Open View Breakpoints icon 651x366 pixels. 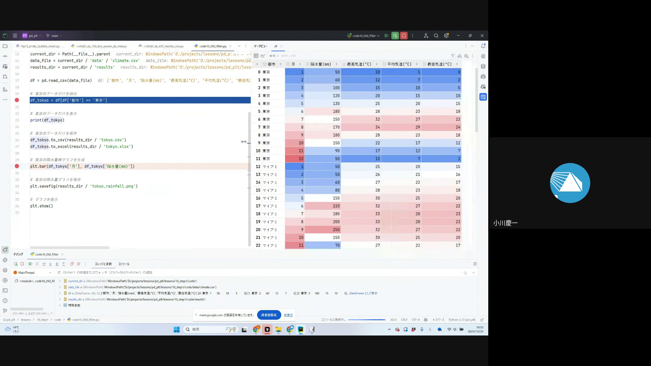click(x=72, y=264)
